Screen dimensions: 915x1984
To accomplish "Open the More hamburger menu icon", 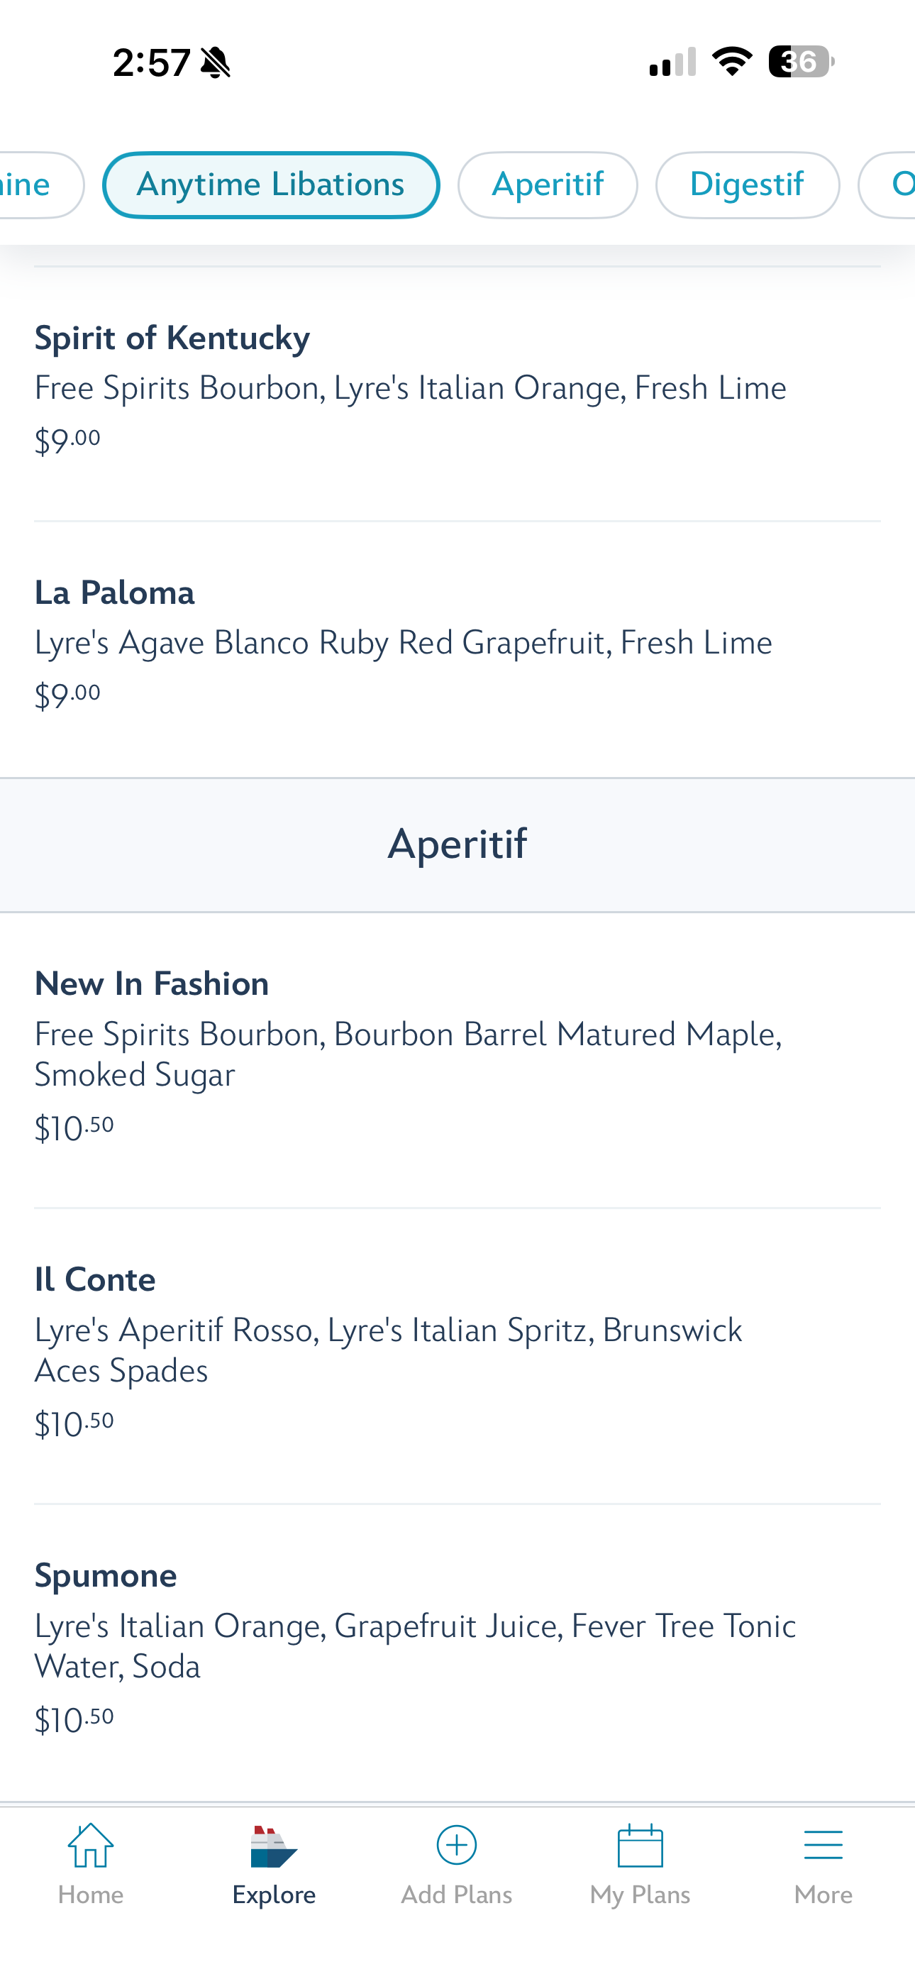I will [823, 1846].
